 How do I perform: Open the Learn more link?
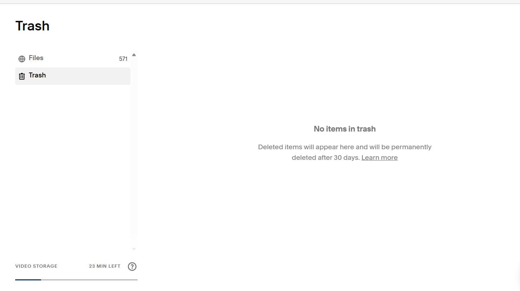(x=379, y=157)
